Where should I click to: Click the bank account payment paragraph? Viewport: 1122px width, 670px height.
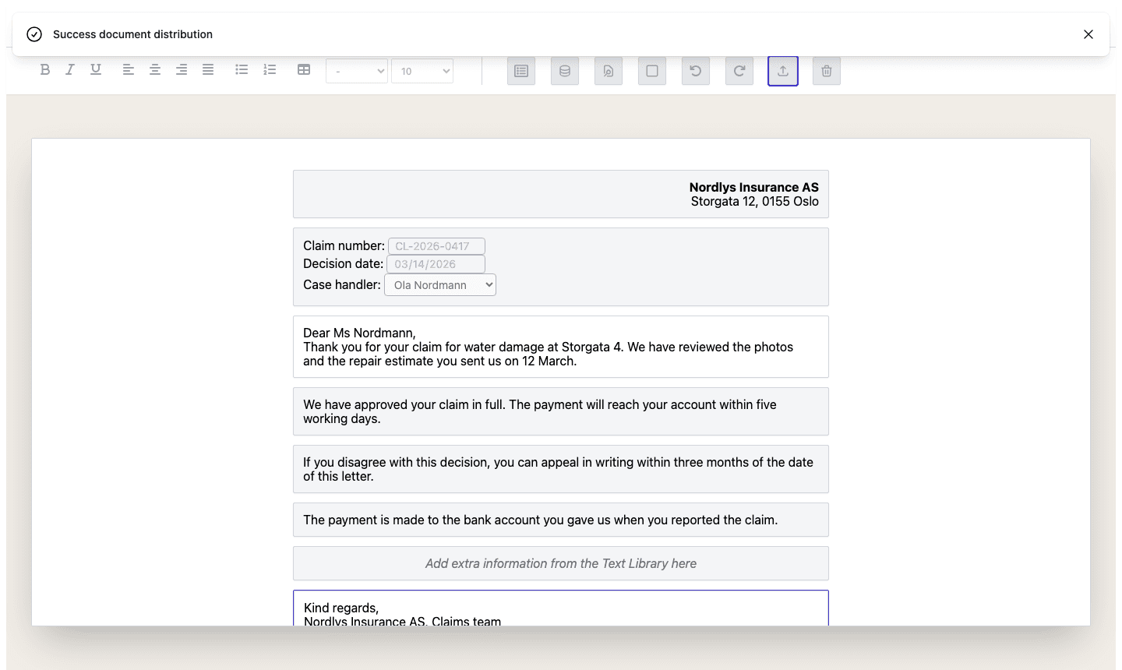(x=561, y=520)
